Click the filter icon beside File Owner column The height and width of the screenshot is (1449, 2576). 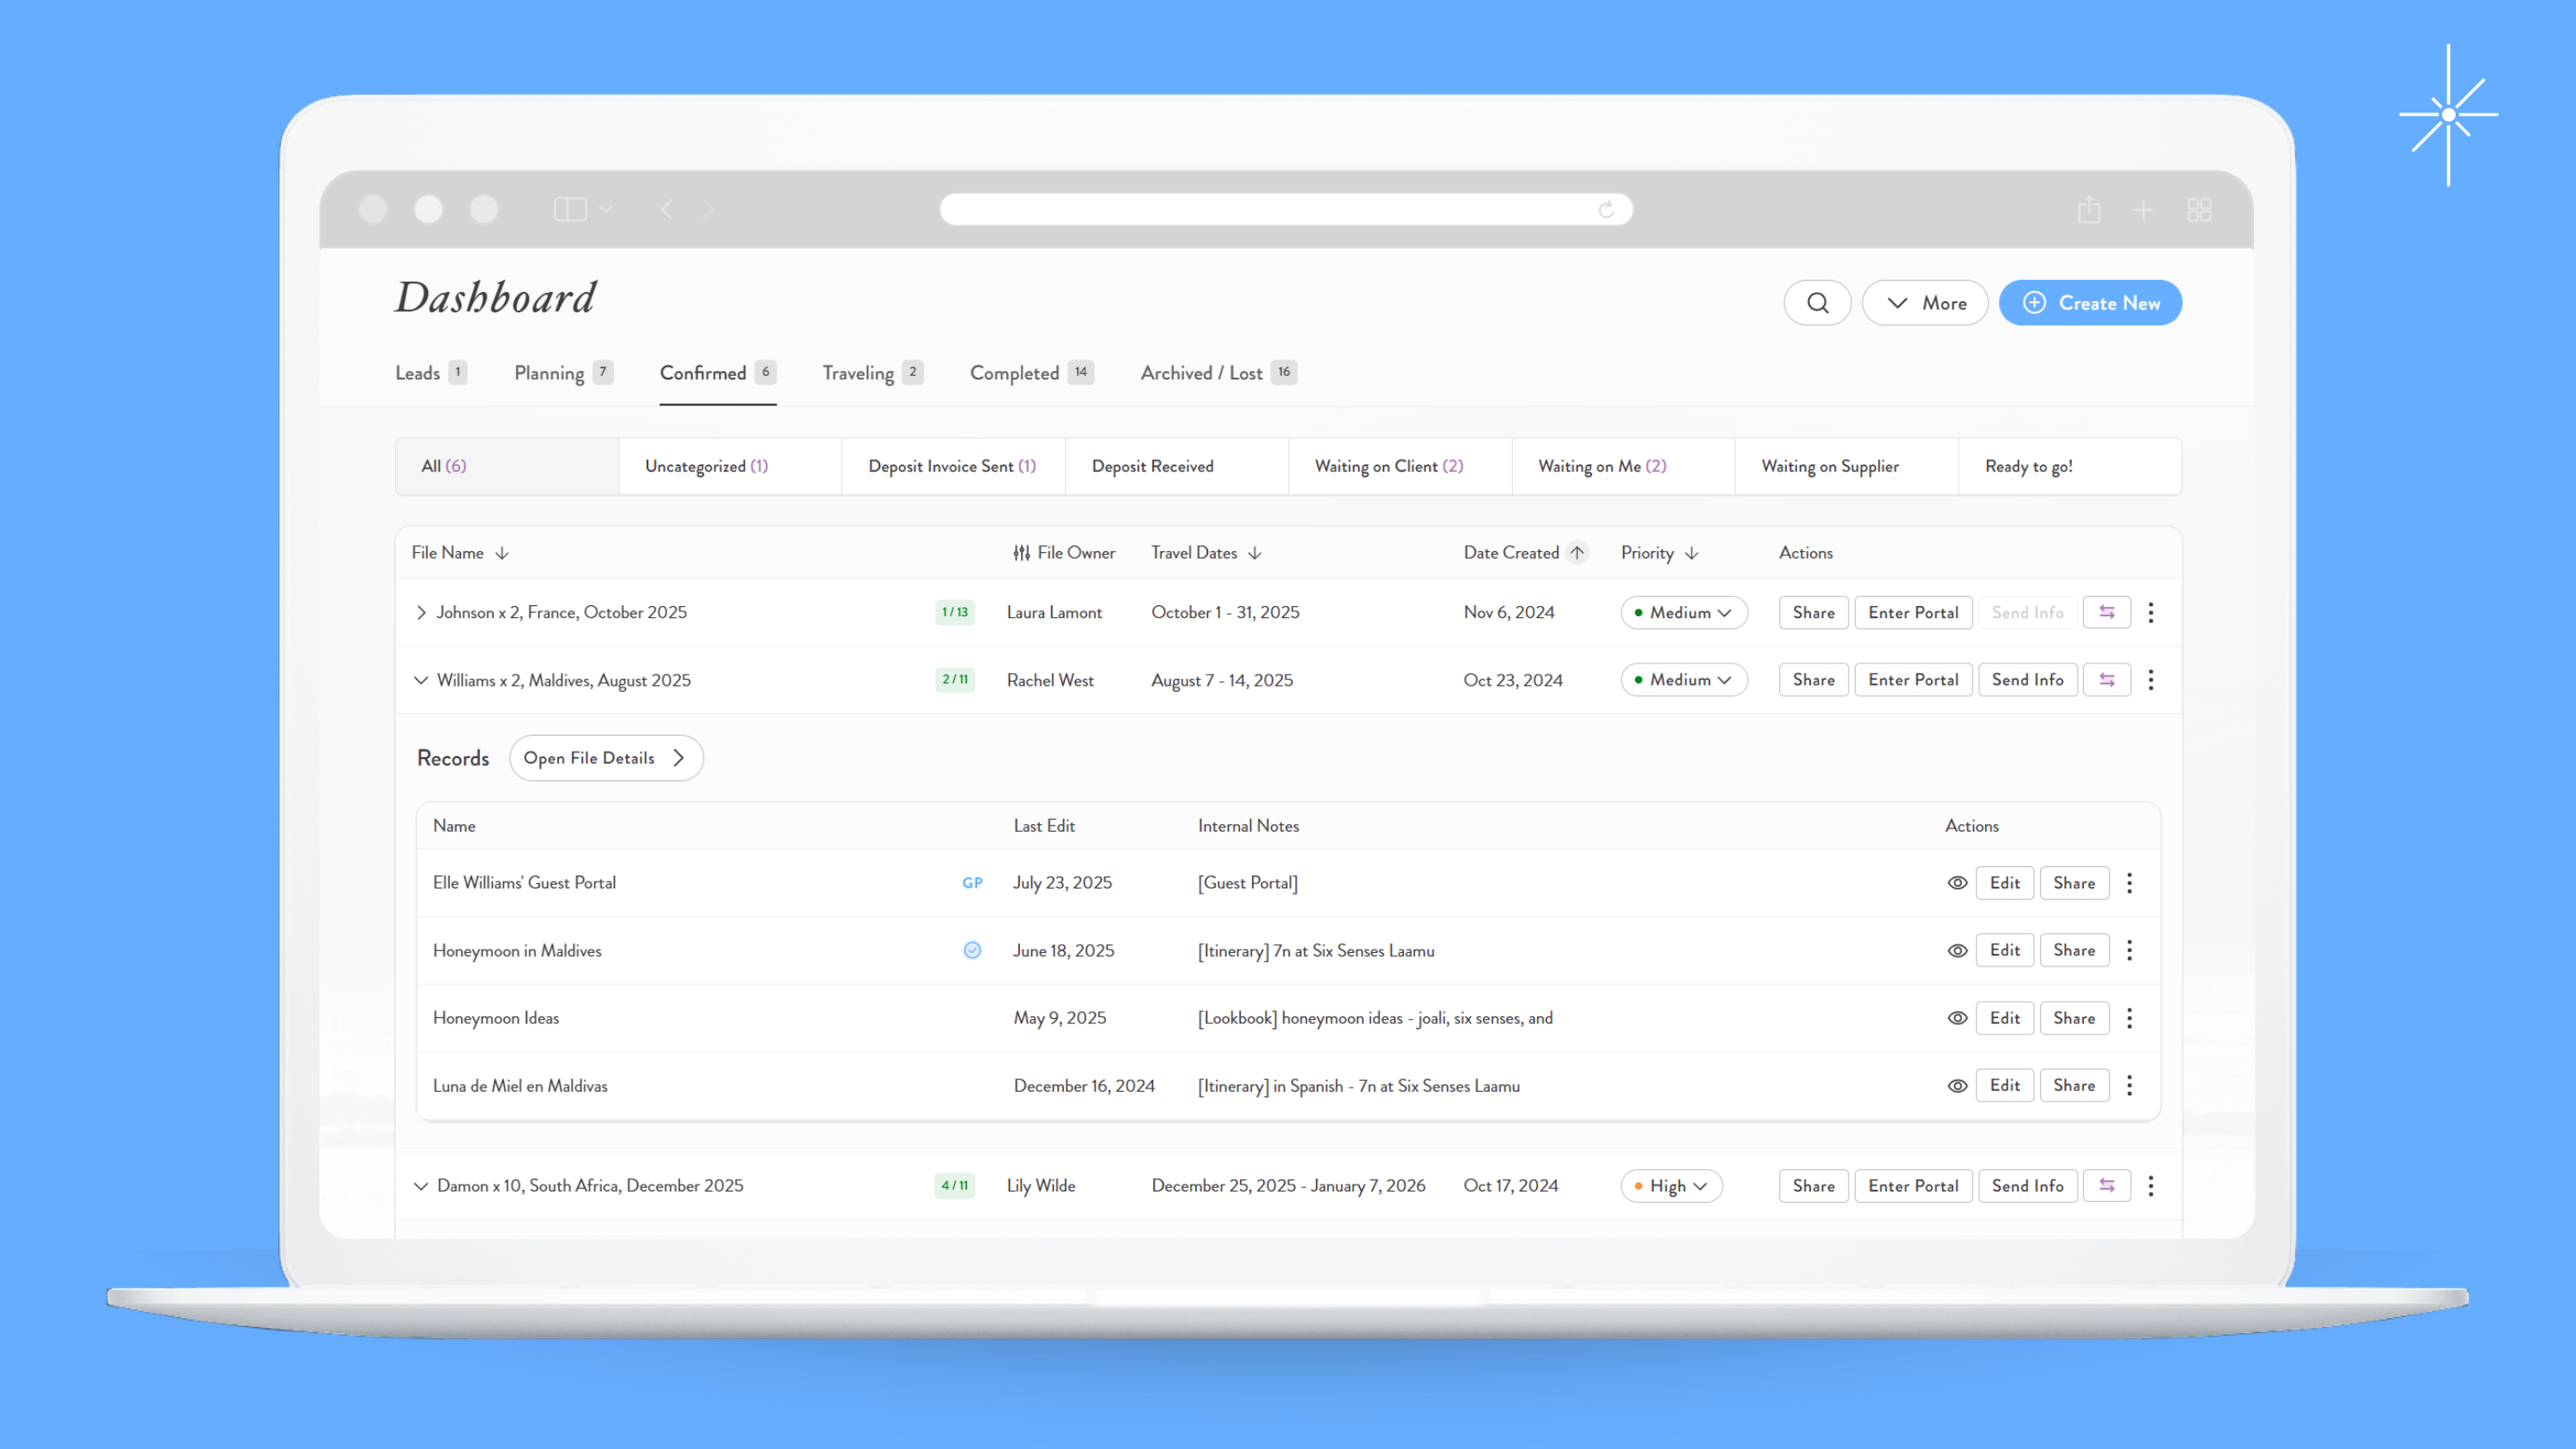coord(1020,552)
